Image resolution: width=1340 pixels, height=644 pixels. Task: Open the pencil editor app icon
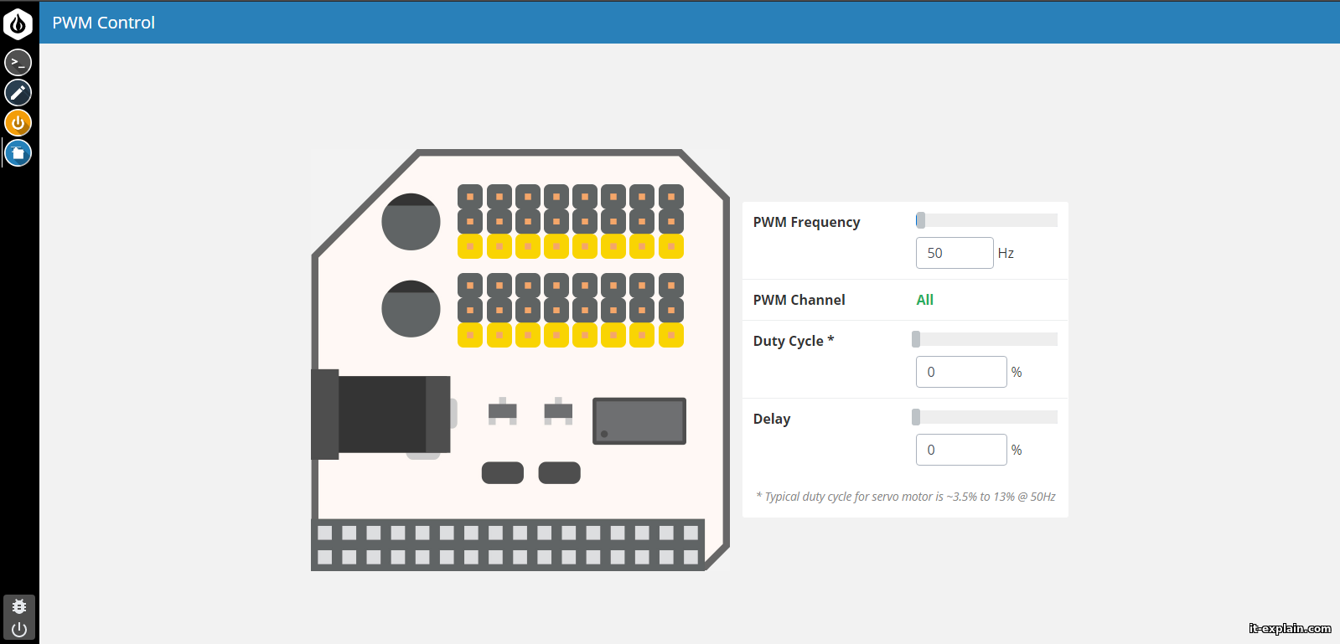pos(18,93)
